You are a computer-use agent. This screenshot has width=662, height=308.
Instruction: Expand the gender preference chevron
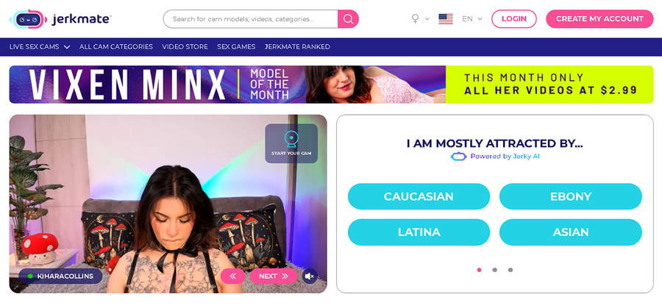coord(427,19)
